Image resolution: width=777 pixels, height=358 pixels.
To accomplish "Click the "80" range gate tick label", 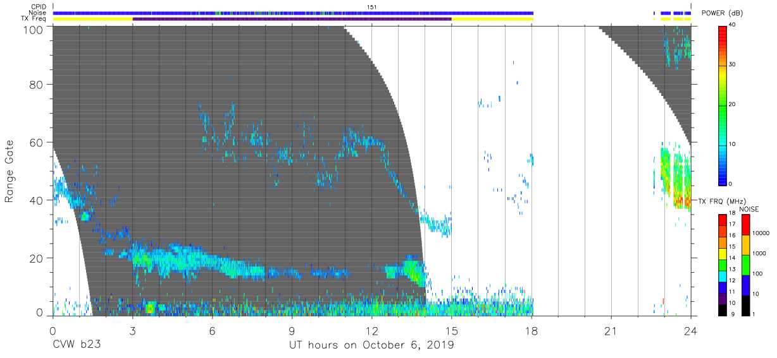I will click(x=37, y=85).
